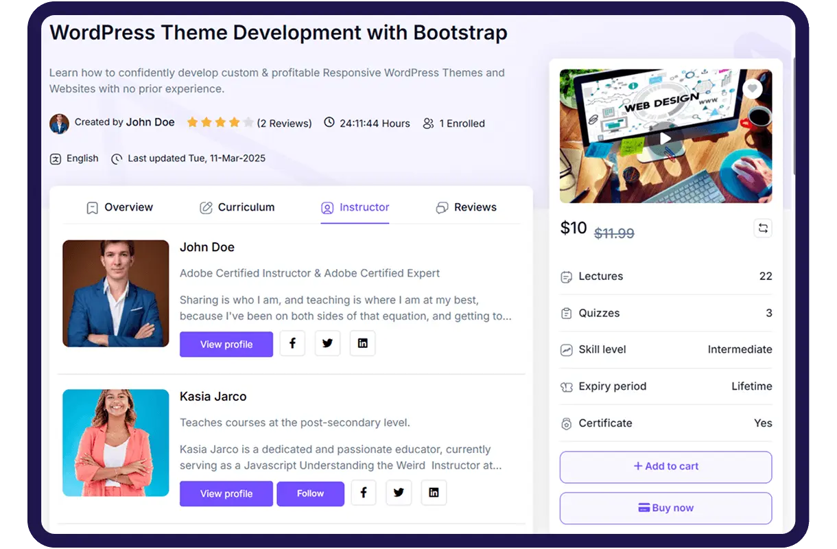
Task: Go to the Reviews tab
Action: coord(466,207)
